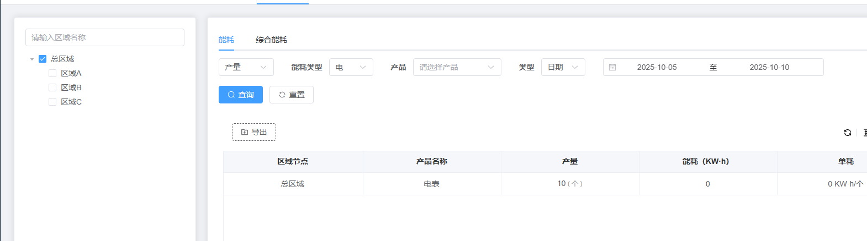Viewport: 867px width, 241px height.
Task: Collapse the 总区域 tree node arrow
Action: click(x=32, y=59)
